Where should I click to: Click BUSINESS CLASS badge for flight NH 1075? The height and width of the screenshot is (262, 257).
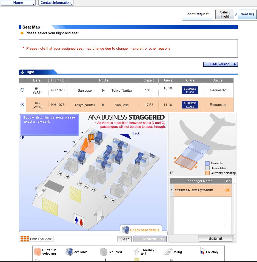pos(190,90)
